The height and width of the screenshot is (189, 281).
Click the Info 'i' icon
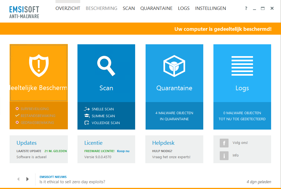(x=224, y=155)
